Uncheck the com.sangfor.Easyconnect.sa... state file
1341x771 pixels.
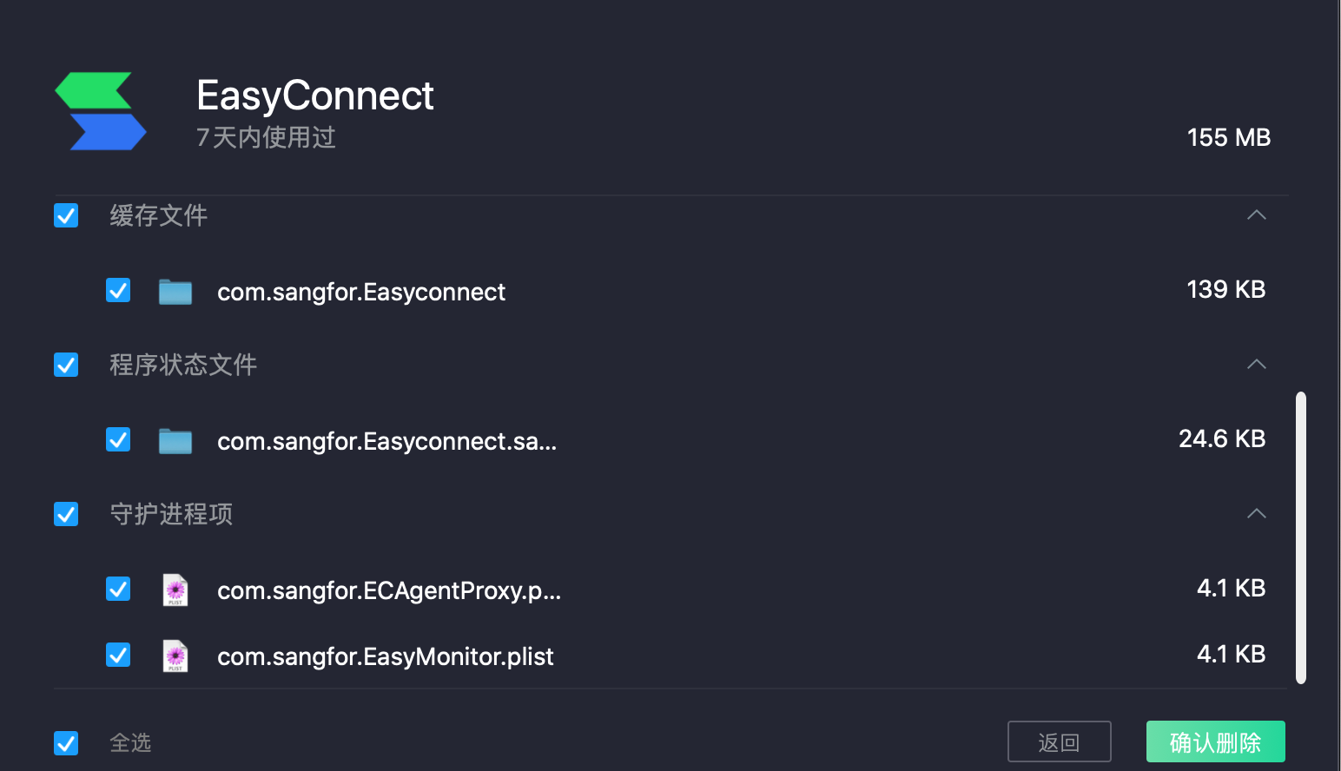[x=117, y=439]
